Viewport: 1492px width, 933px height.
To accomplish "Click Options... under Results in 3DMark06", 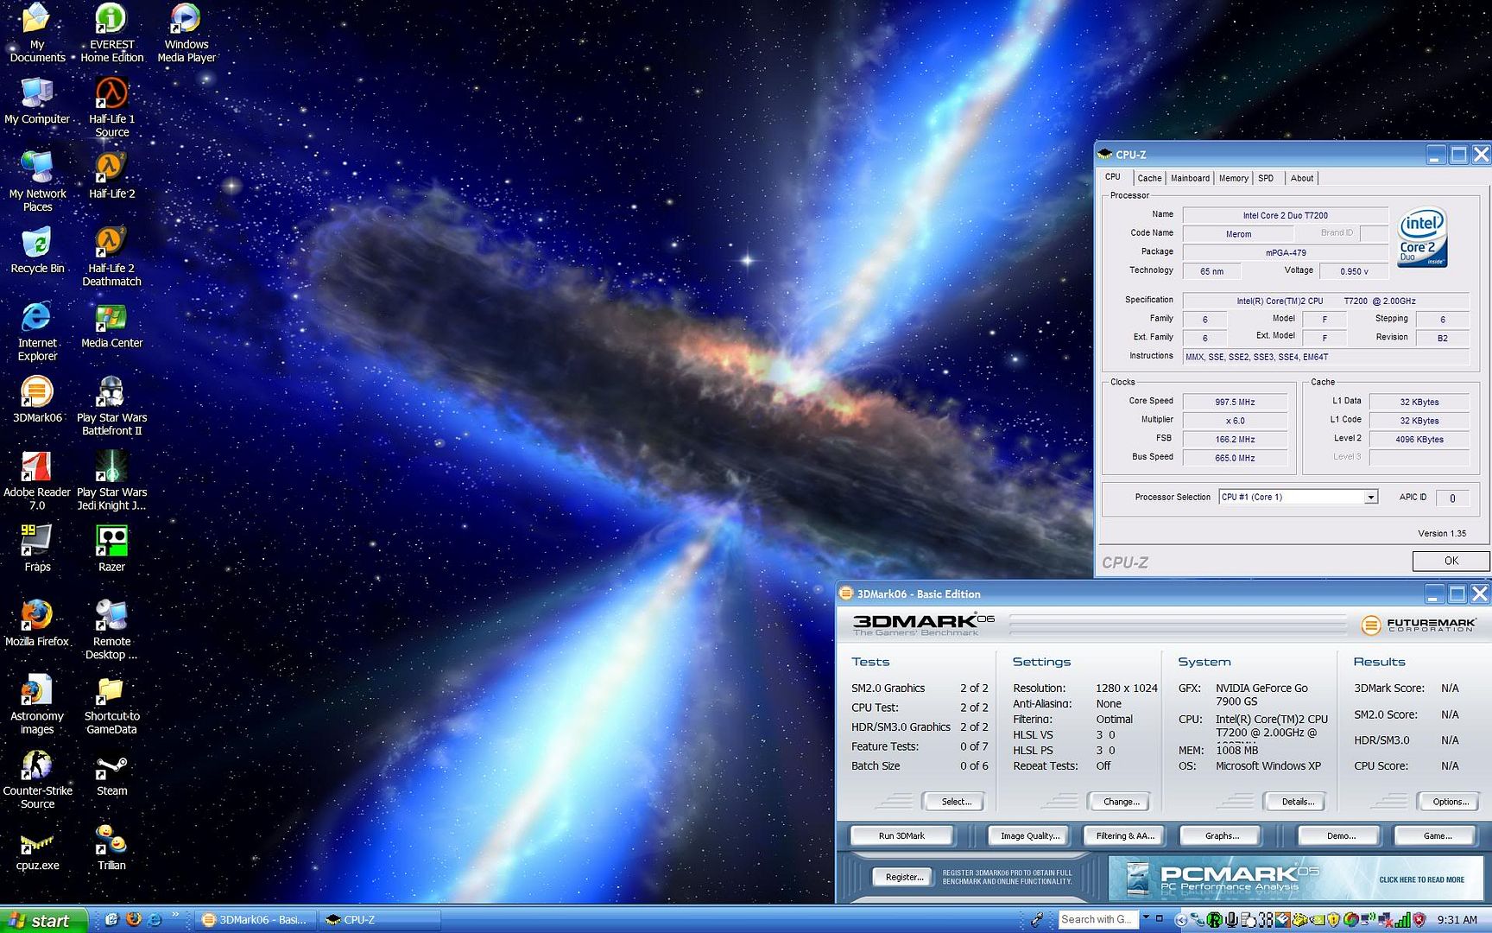I will click(1451, 802).
